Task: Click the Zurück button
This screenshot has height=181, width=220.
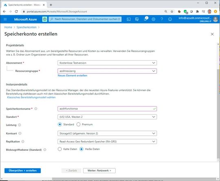Action: pyautogui.click(x=71, y=171)
